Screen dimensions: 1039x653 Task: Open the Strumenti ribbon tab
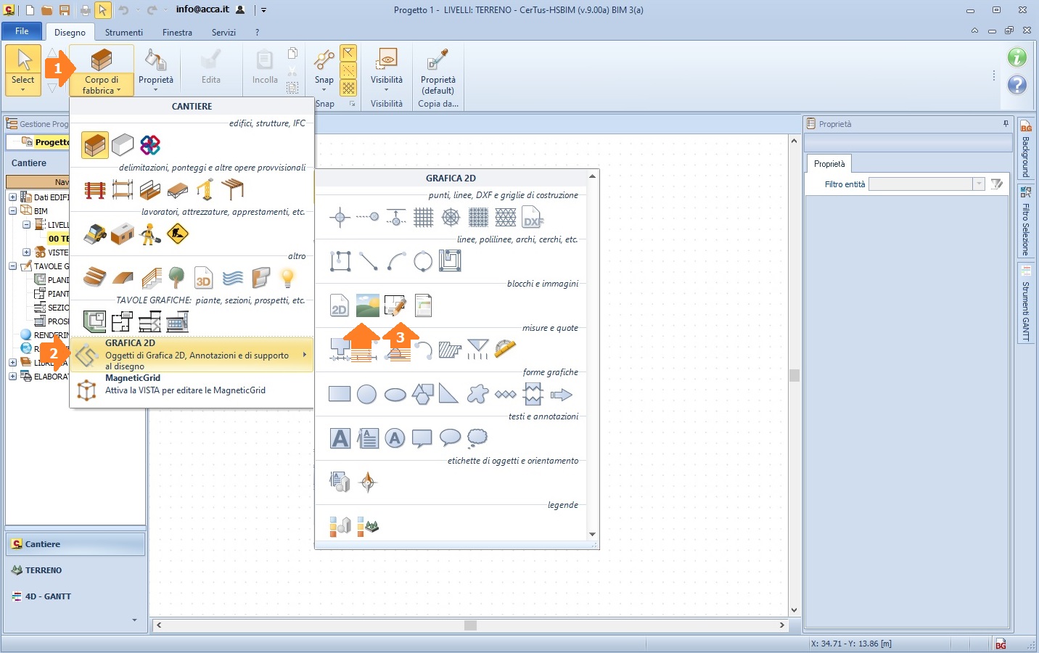pos(123,33)
